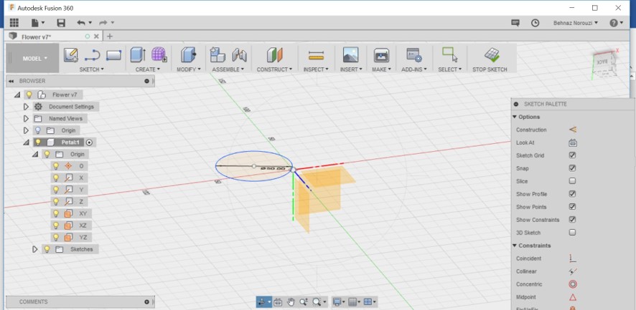
Task: Select the Extrude tool
Action: 139,54
